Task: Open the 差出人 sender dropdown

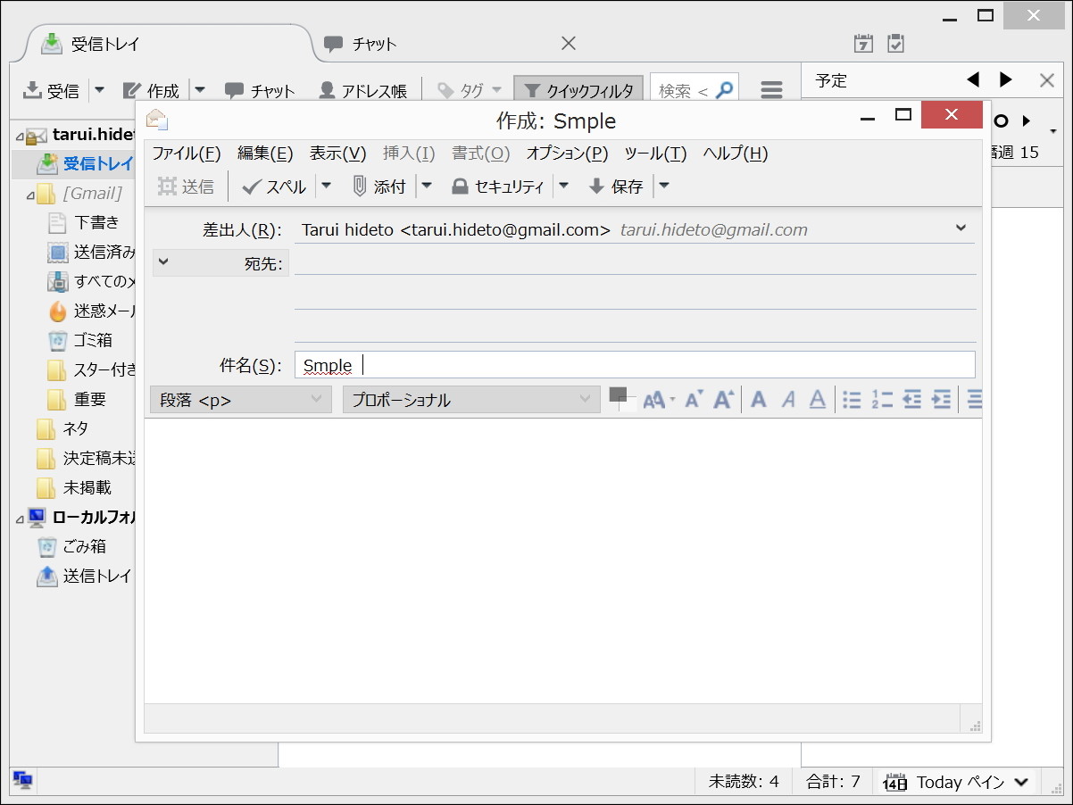Action: tap(961, 228)
